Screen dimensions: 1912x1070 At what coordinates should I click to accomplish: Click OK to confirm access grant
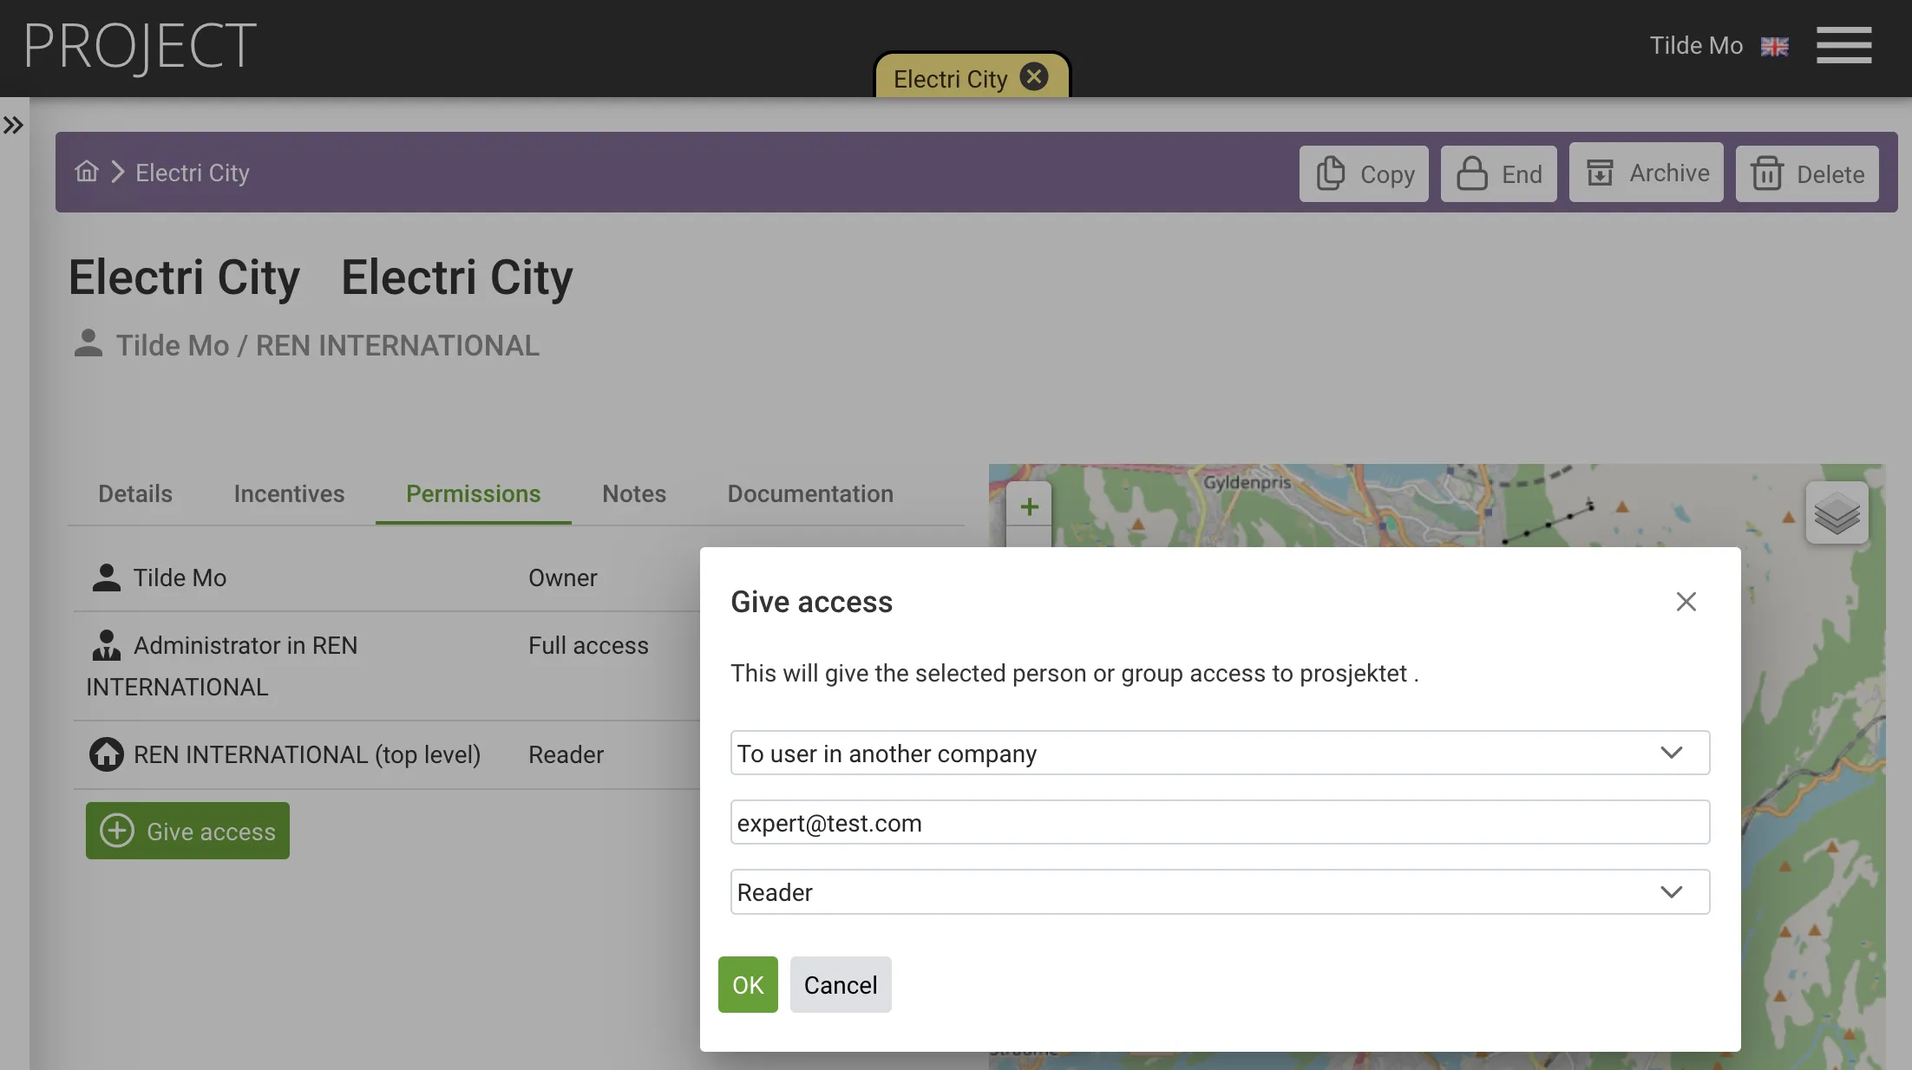click(x=747, y=983)
